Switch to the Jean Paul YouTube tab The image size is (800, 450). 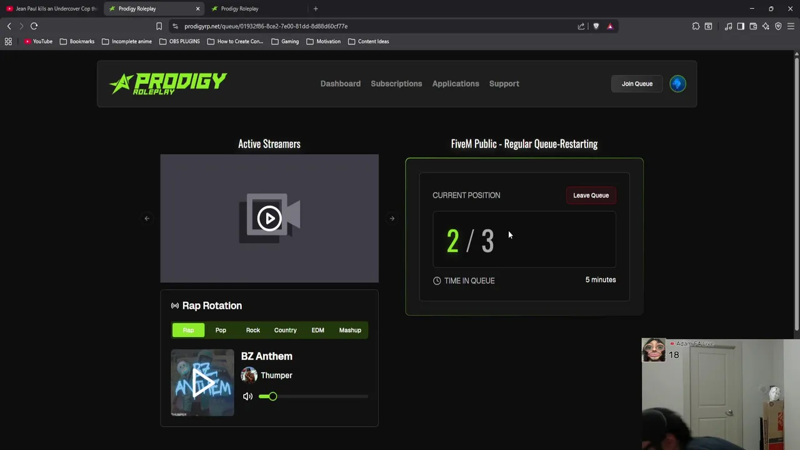point(52,9)
